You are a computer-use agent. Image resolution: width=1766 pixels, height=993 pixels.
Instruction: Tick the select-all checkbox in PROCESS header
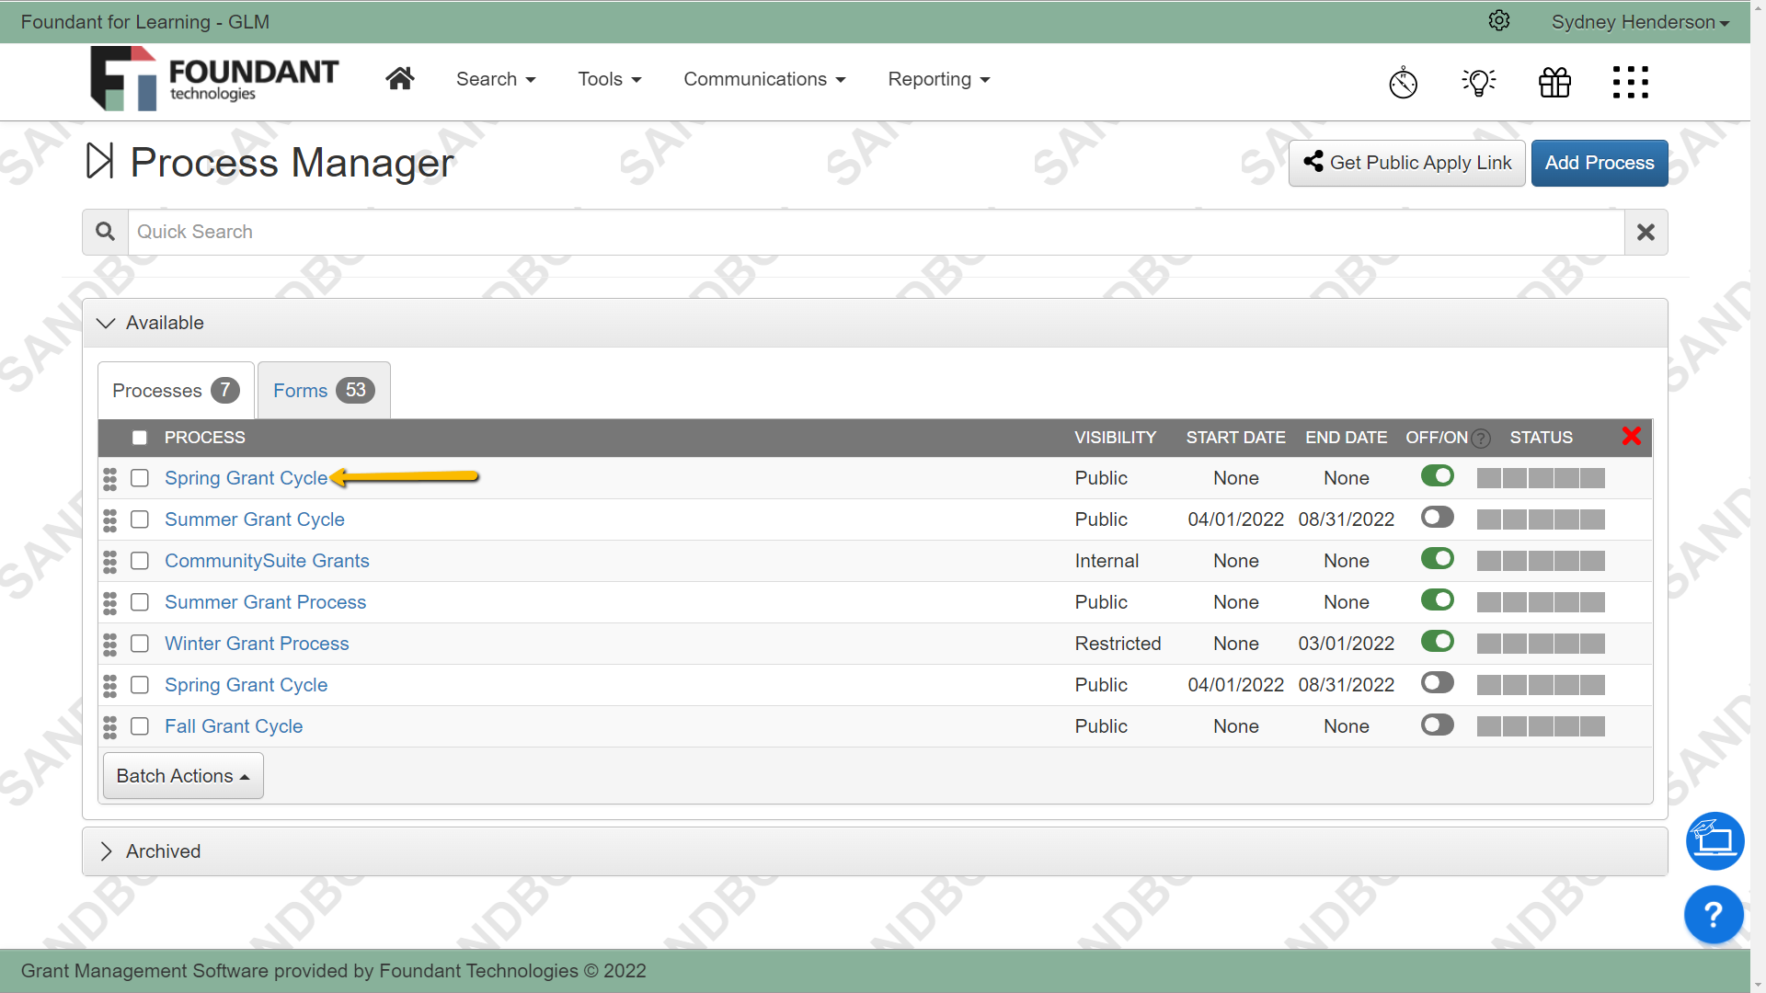click(140, 438)
